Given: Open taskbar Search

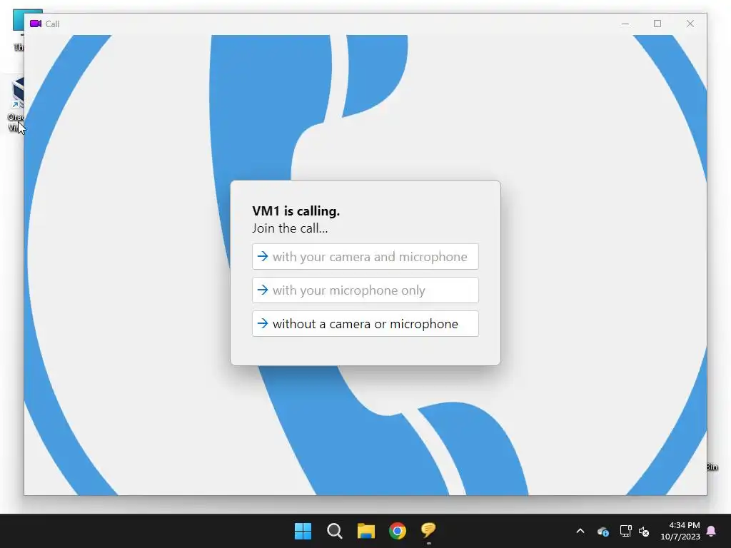Looking at the screenshot, I should coord(334,531).
